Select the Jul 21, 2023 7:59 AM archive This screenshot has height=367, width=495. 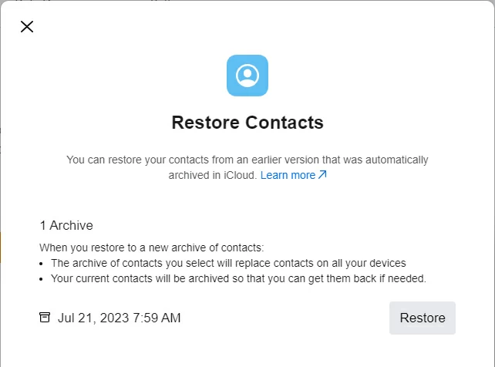point(119,318)
